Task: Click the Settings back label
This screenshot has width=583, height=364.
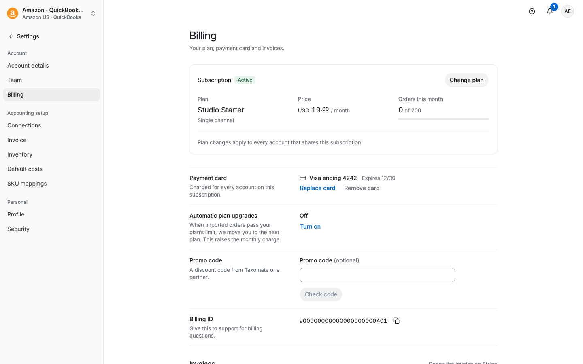Action: click(28, 36)
